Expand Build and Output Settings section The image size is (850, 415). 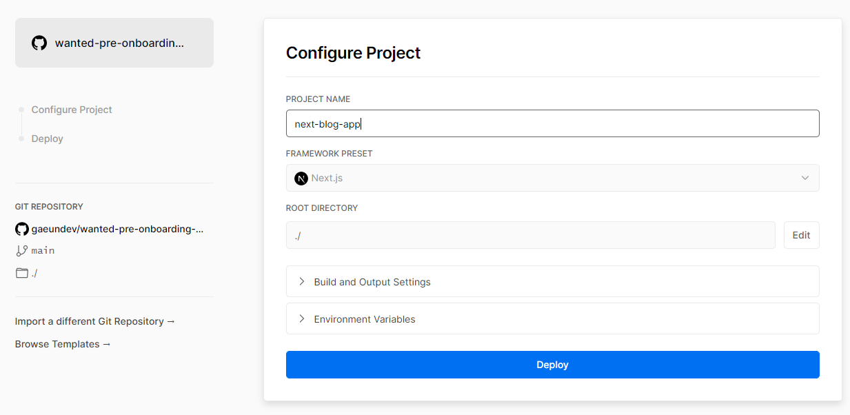tap(372, 282)
